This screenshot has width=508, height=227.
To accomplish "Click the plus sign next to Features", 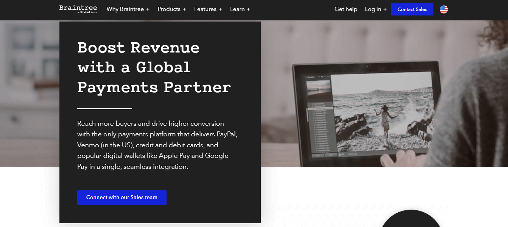I will coord(220,9).
